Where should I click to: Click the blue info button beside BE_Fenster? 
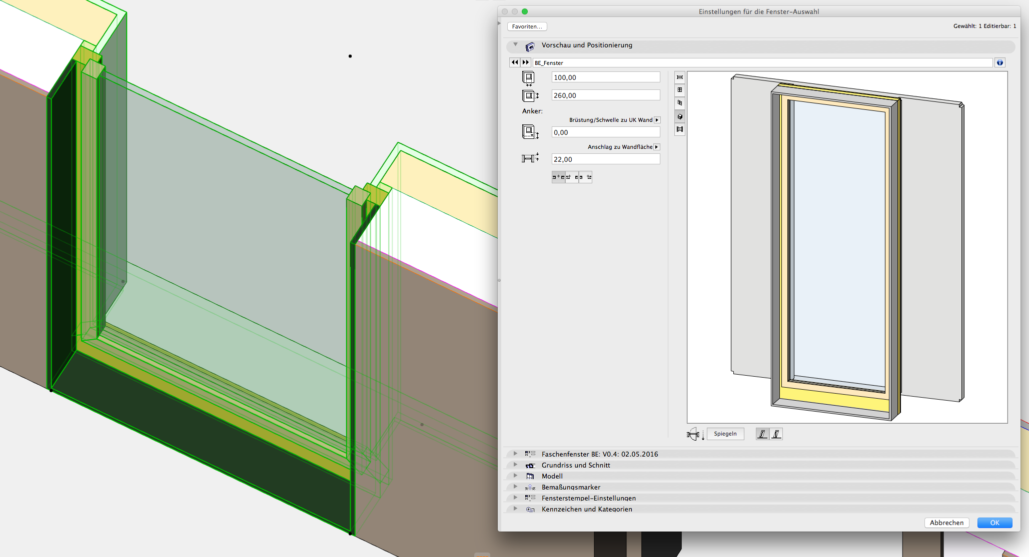(999, 62)
